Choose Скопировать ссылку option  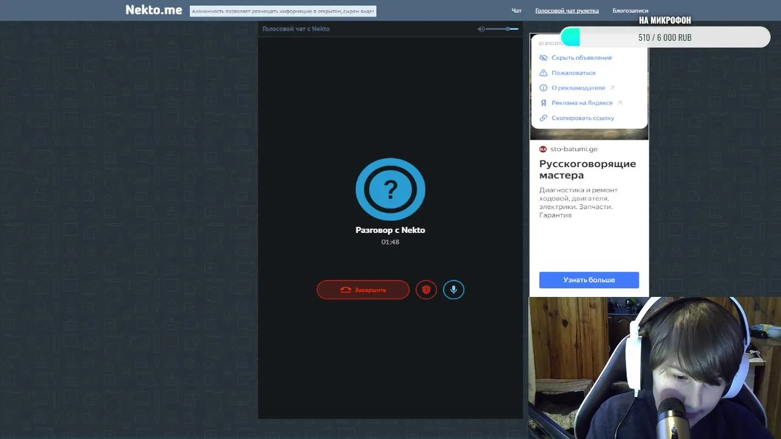pos(583,118)
